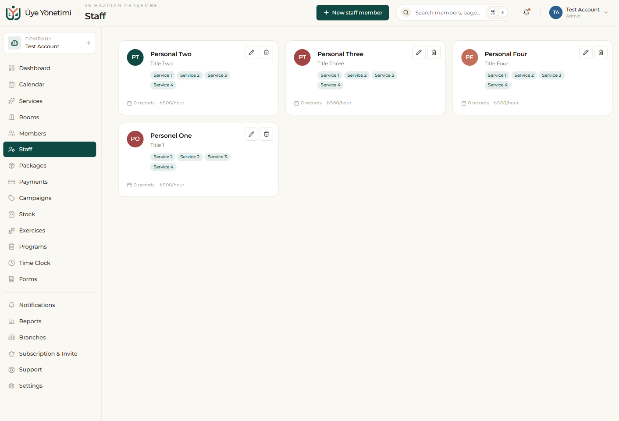Screen dimensions: 619x421
Task: Click the Title Three subtitle
Action: click(331, 64)
